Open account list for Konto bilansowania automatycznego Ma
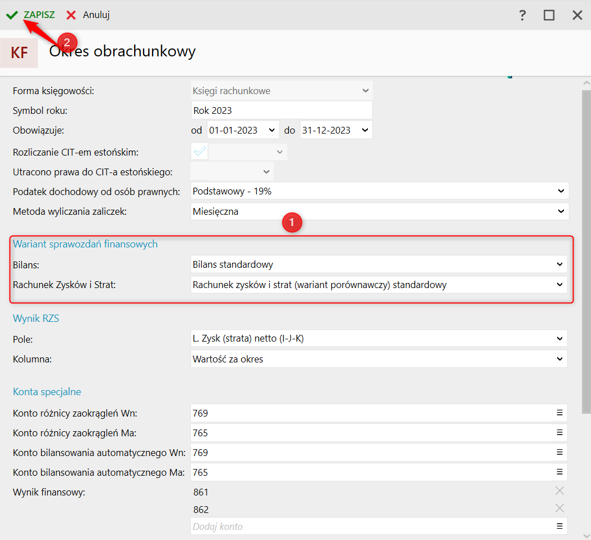 [559, 472]
